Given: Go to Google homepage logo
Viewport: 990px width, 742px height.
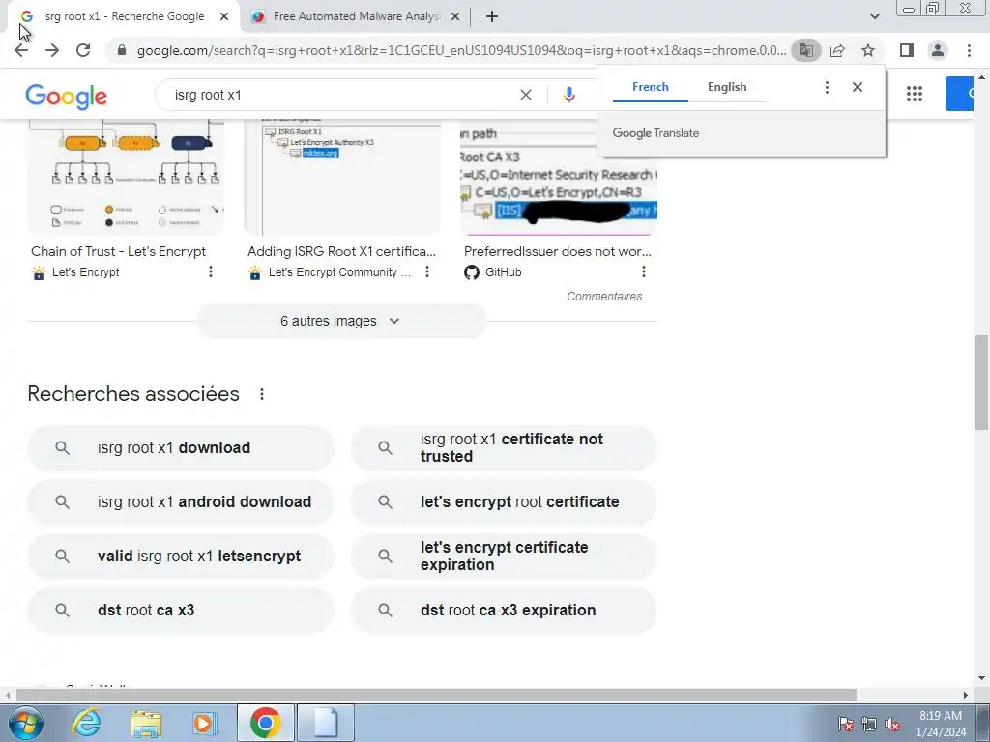Looking at the screenshot, I should (x=67, y=96).
